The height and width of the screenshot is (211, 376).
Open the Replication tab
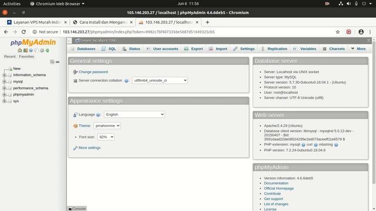pos(274,49)
